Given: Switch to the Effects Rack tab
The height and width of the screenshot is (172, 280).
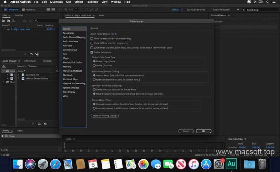Looking at the screenshot, I should [x=30, y=61].
